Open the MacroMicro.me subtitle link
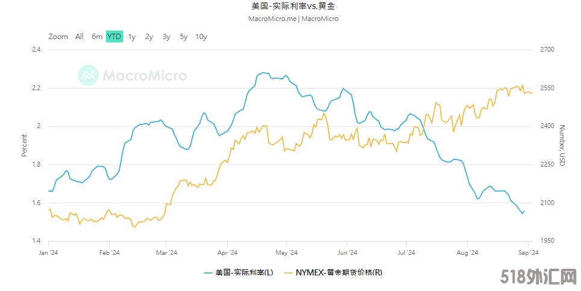Viewport: 581px width, 291px height. (x=272, y=19)
